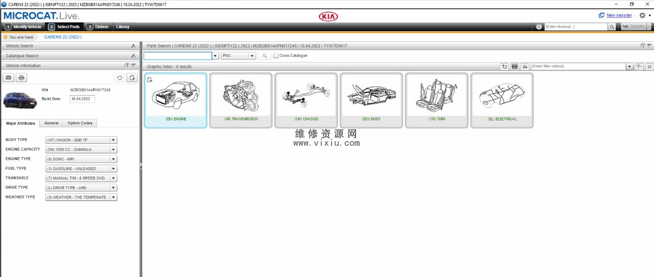Switch to the Option Codes tab
Image resolution: width=654 pixels, height=277 pixels.
tap(80, 123)
